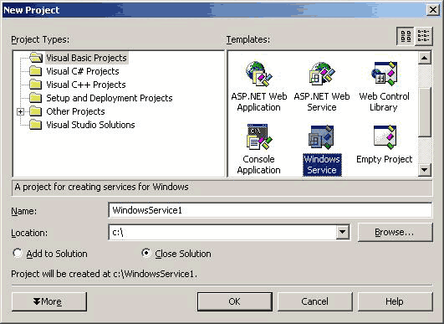This screenshot has width=444, height=324.
Task: Select Visual Studio Solutions in the tree
Action: click(x=90, y=125)
